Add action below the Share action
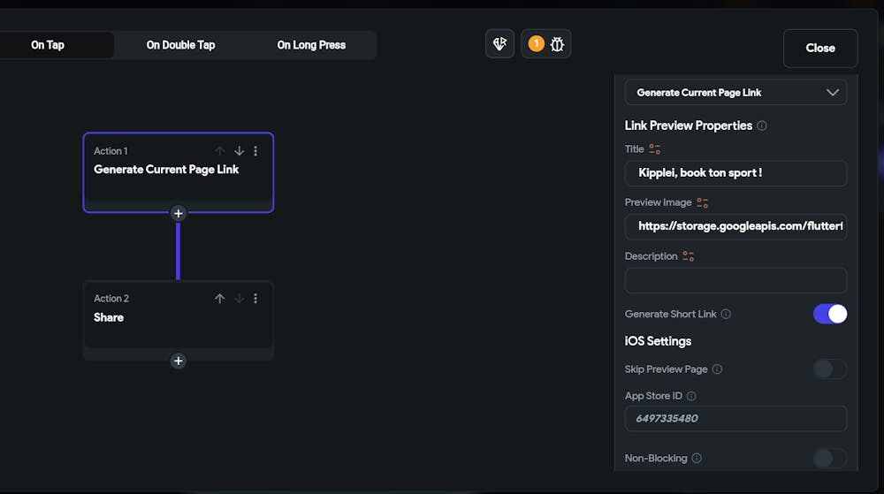This screenshot has height=494, width=884. coord(178,361)
